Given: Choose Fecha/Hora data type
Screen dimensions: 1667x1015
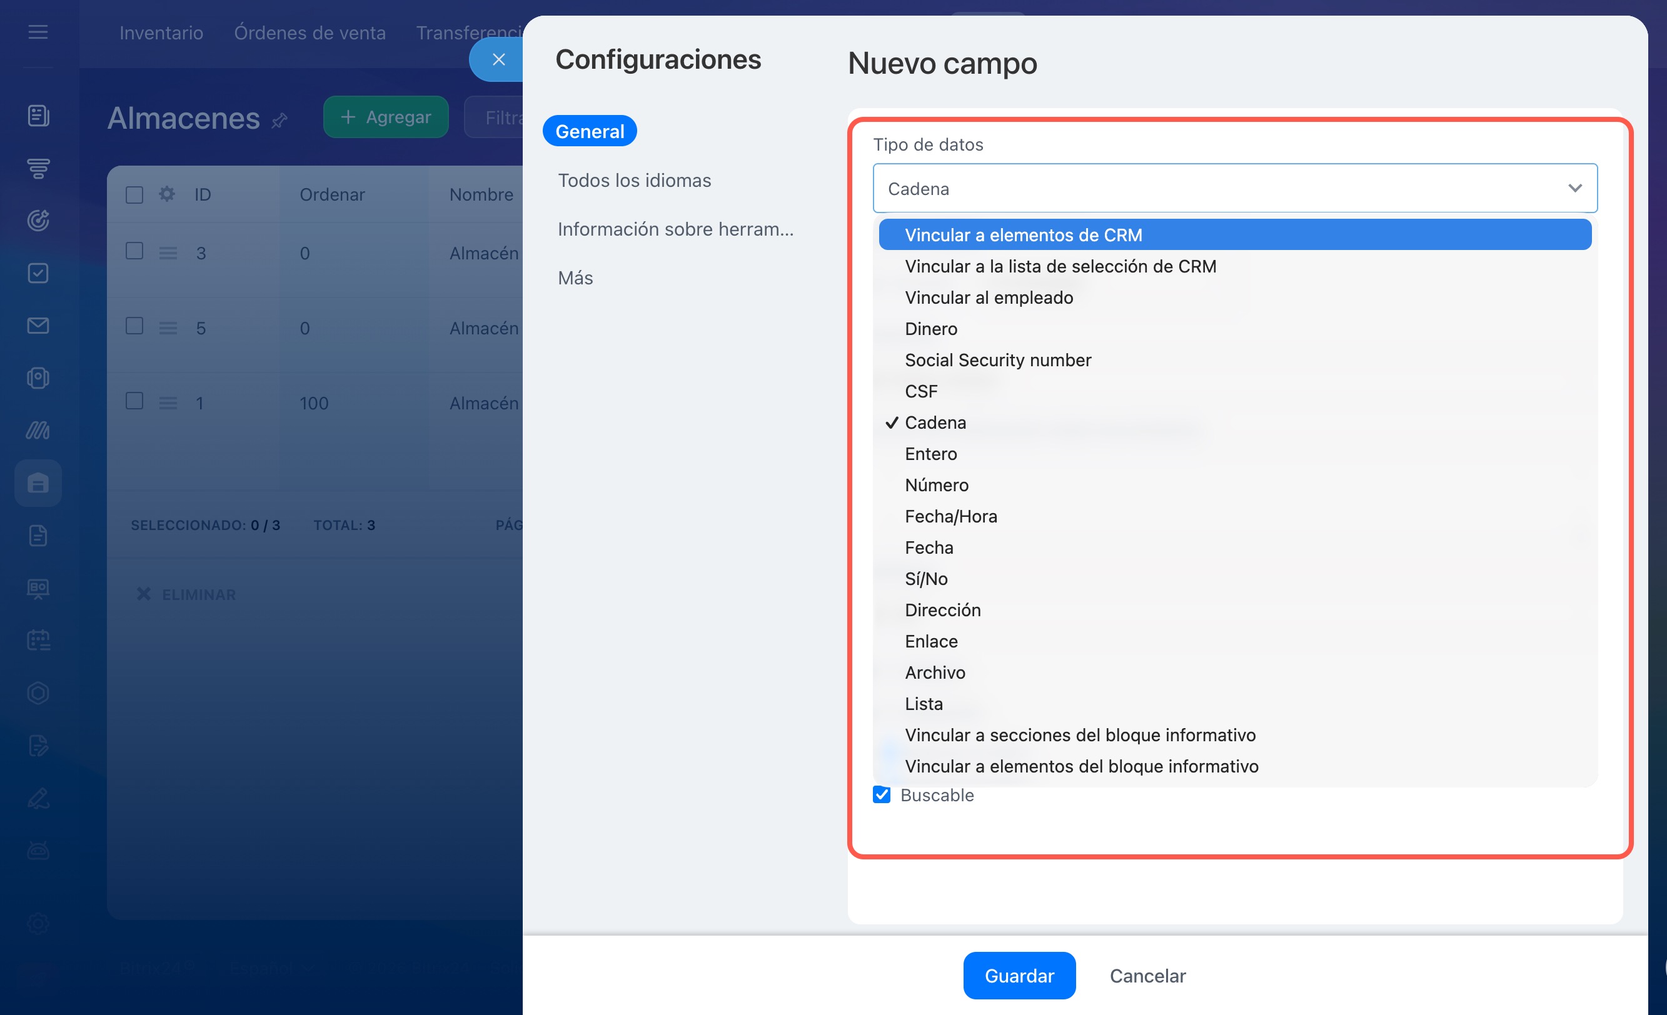Looking at the screenshot, I should coord(950,516).
